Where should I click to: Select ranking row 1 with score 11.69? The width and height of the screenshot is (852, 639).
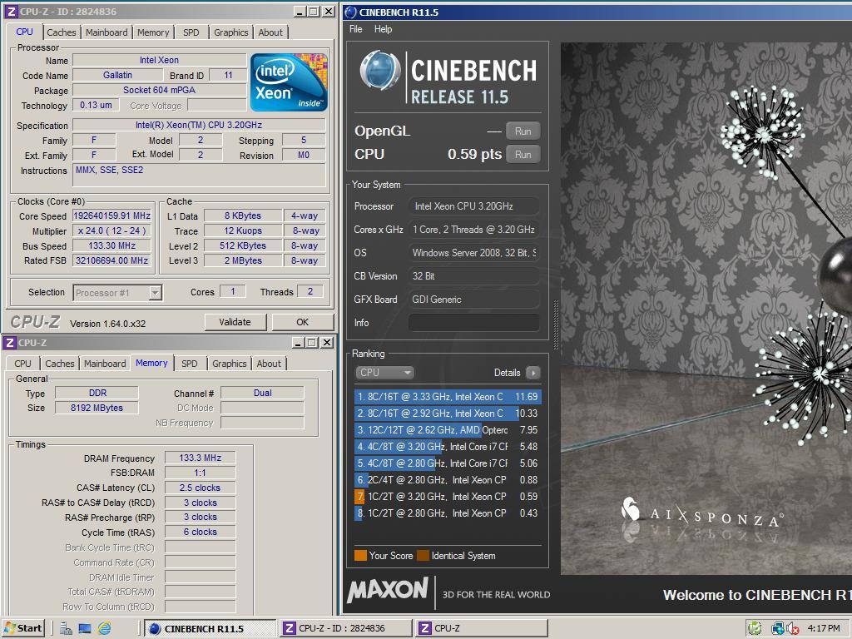(x=448, y=397)
